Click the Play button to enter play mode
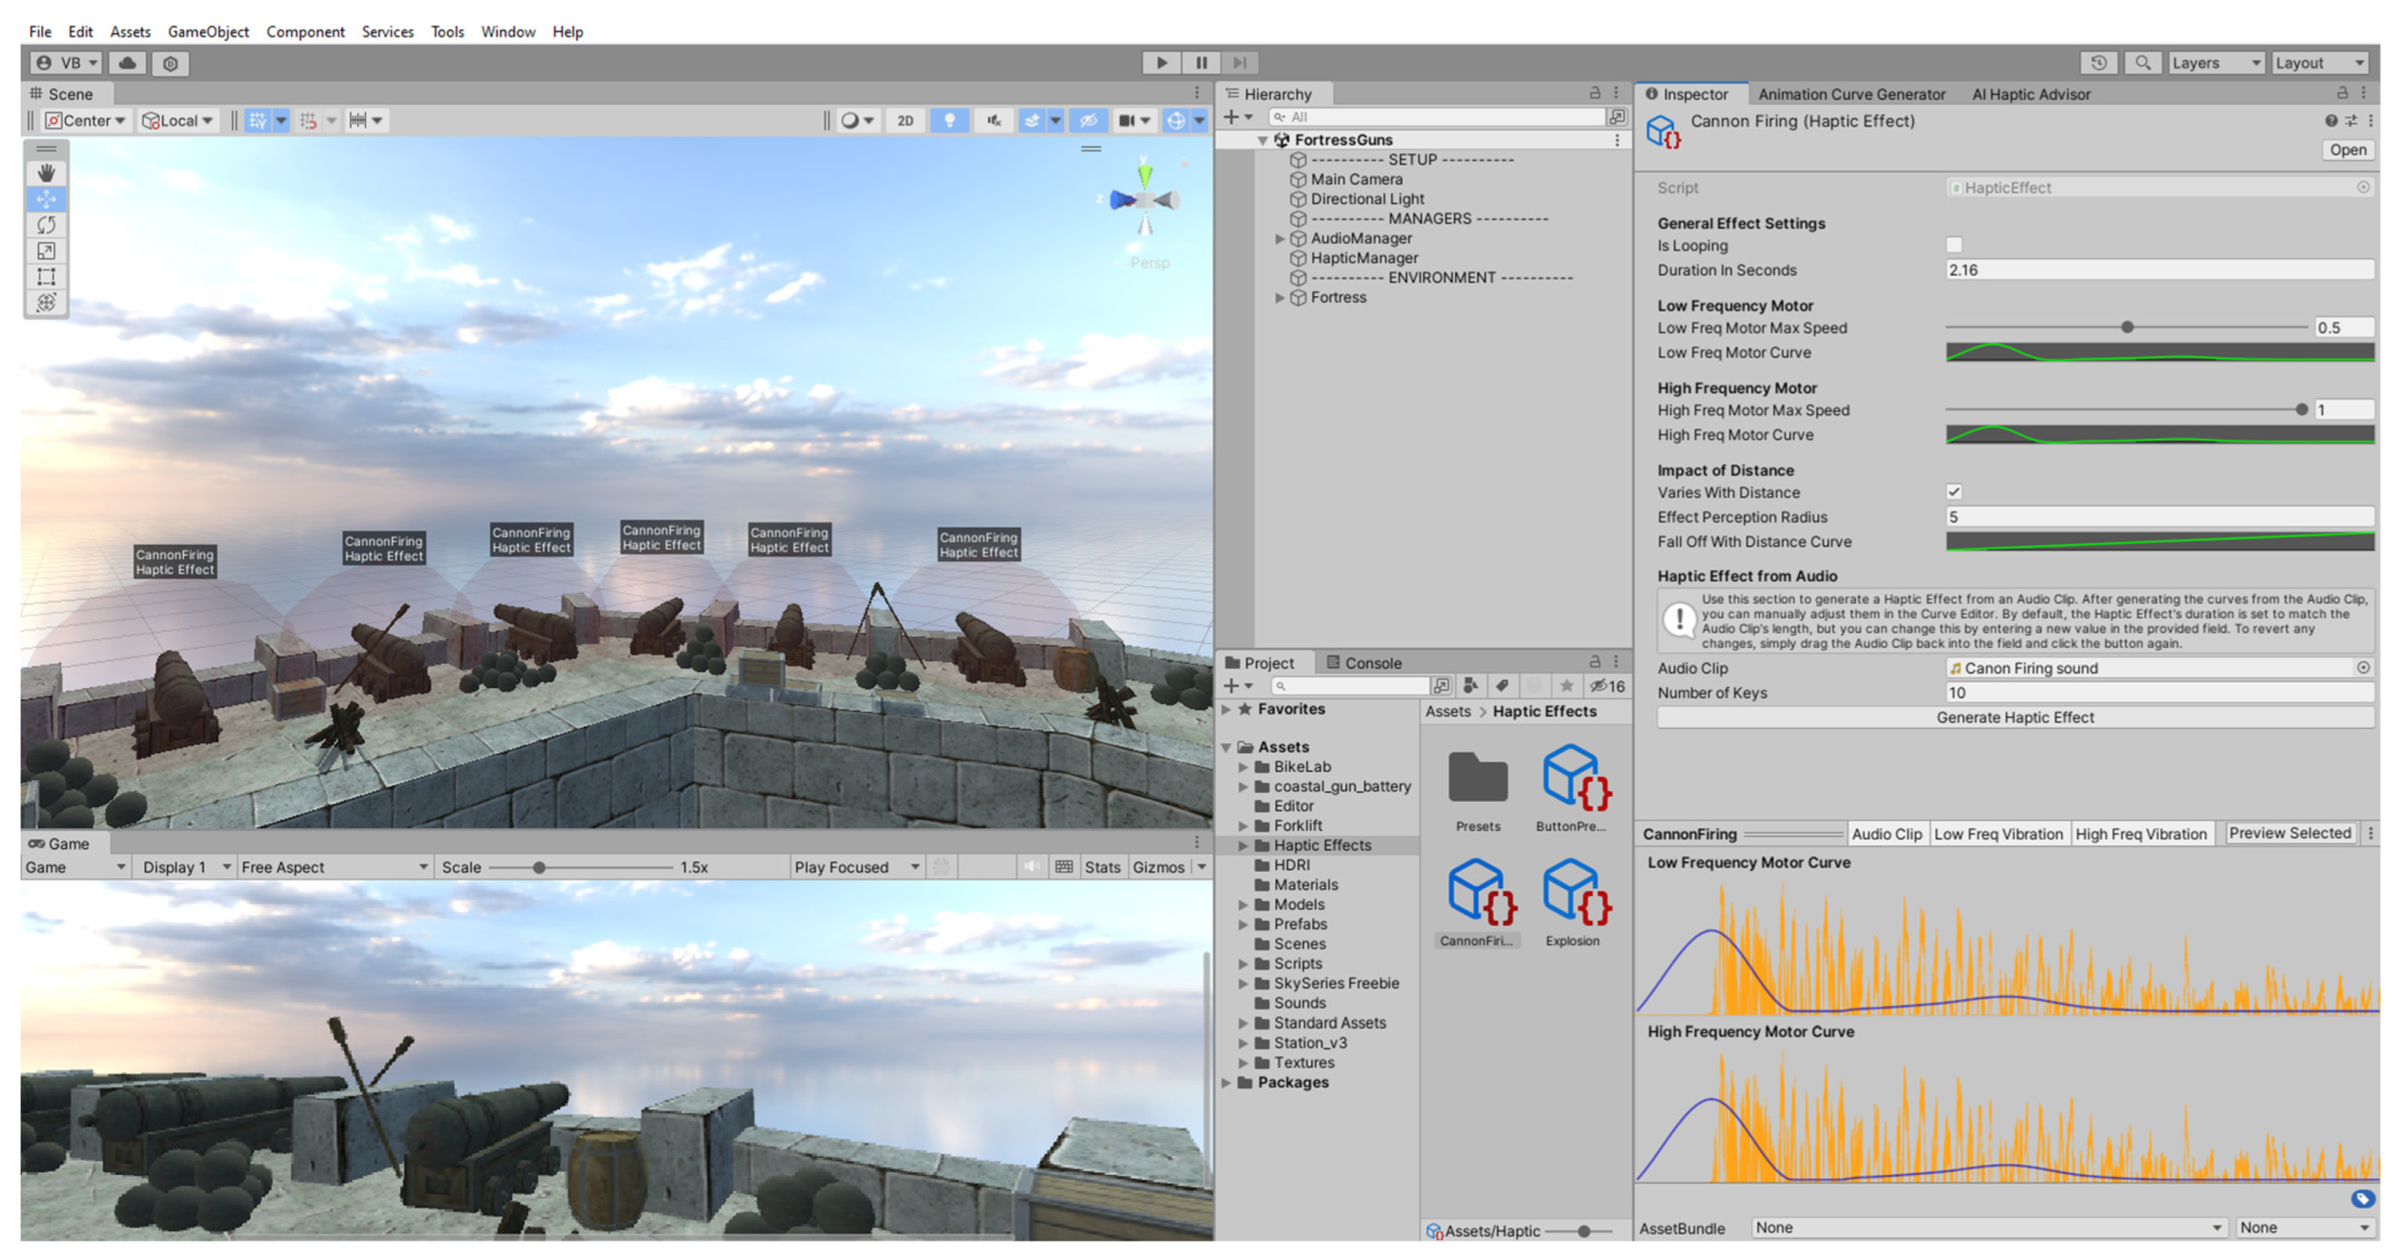The height and width of the screenshot is (1260, 2395). (x=1161, y=63)
